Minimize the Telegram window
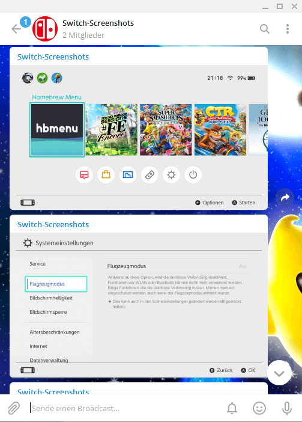This screenshot has width=302, height=422. (x=265, y=6)
